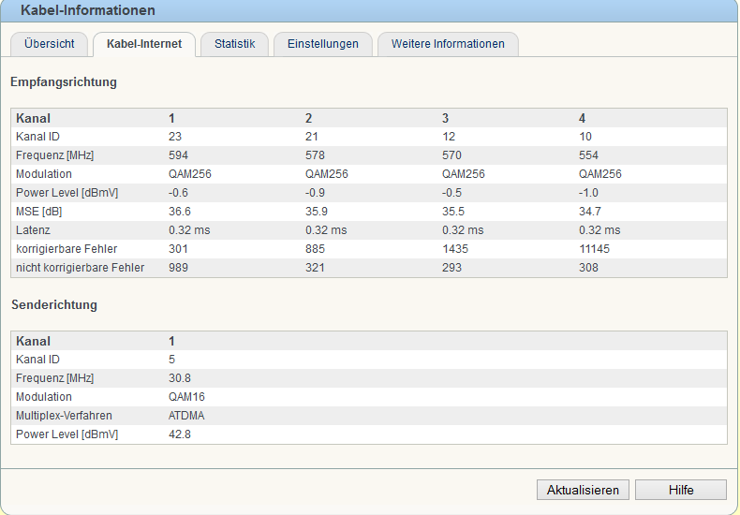Select the korrigierbare Fehler value 11145
740x515 pixels.
[x=597, y=249]
